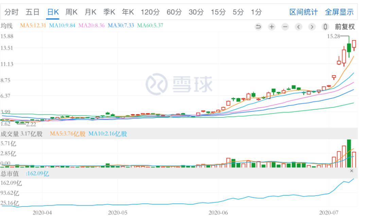Switch to the 年K yearly chart
The width and height of the screenshot is (367, 216).
[x=128, y=12]
